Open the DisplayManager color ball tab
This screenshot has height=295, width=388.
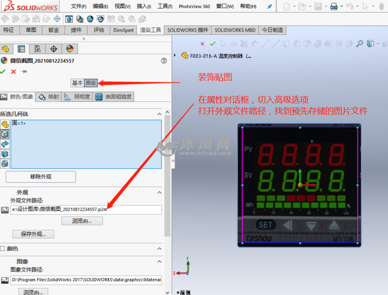click(x=70, y=49)
